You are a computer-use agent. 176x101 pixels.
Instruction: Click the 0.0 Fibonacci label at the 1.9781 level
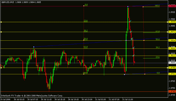158,73
